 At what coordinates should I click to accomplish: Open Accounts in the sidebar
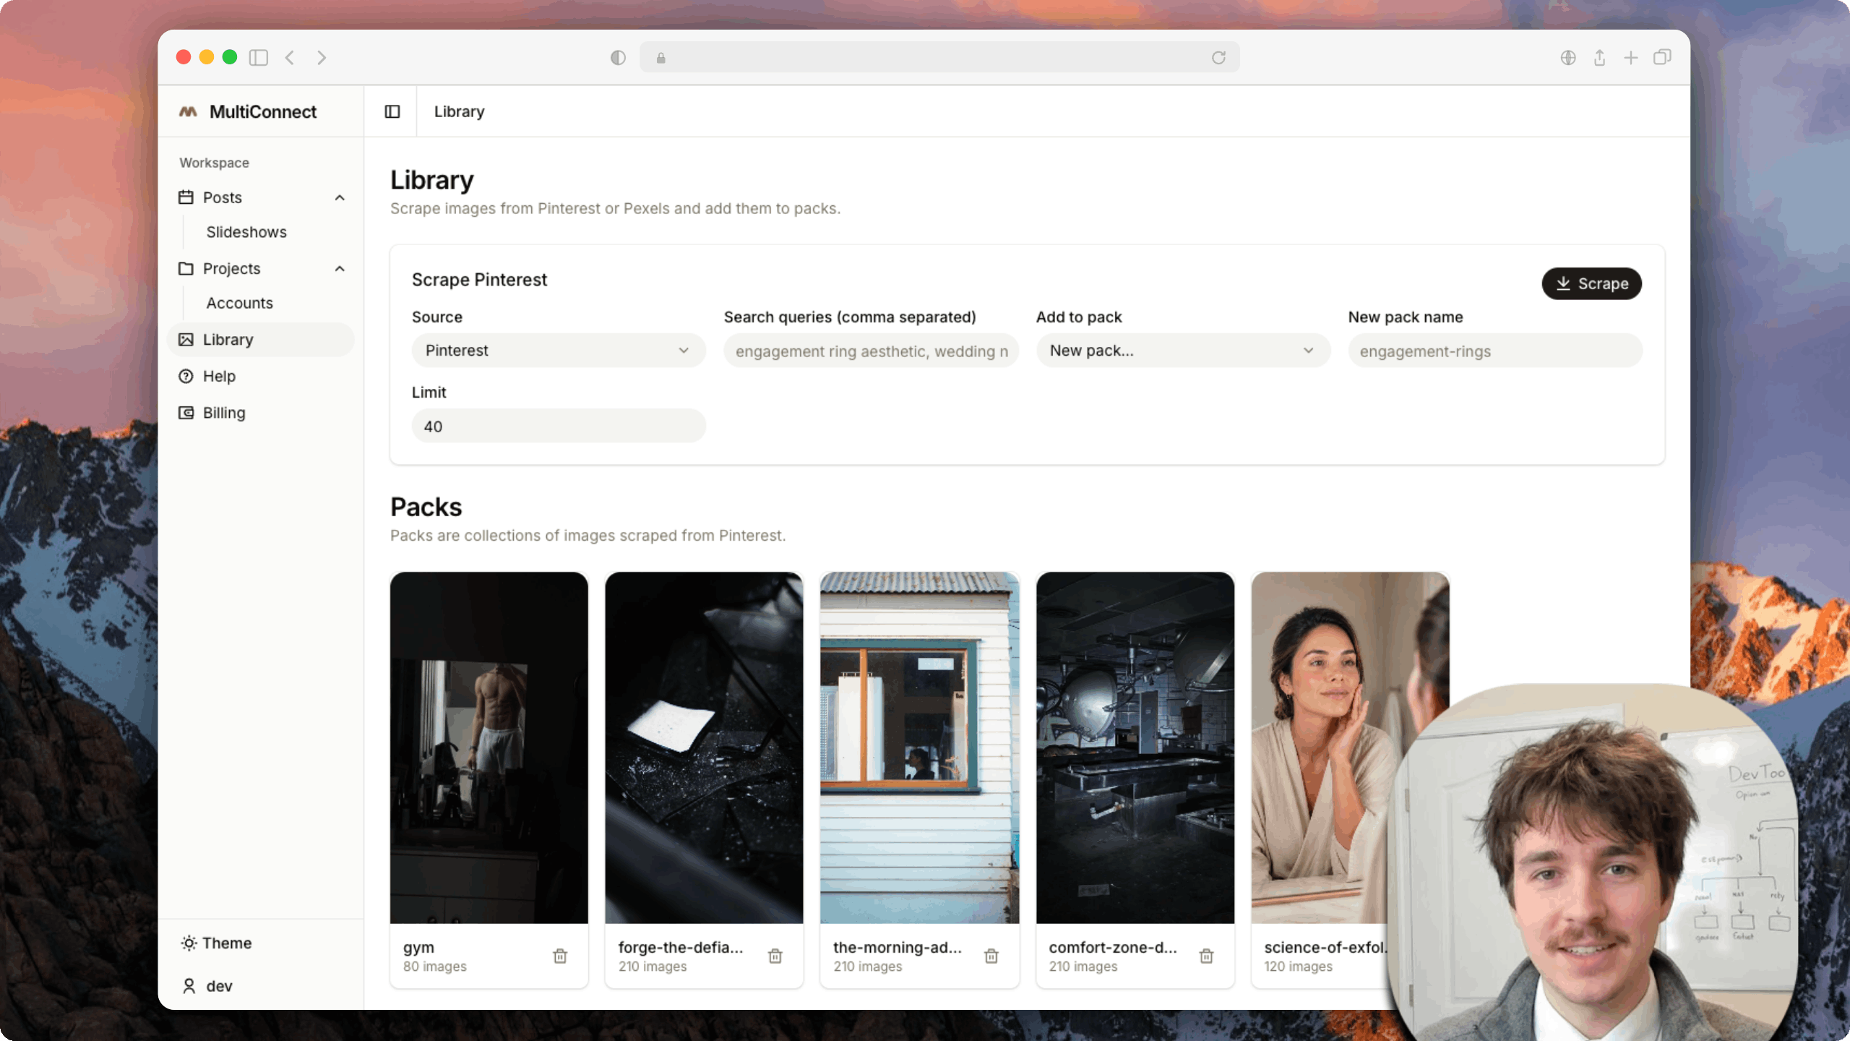[240, 303]
